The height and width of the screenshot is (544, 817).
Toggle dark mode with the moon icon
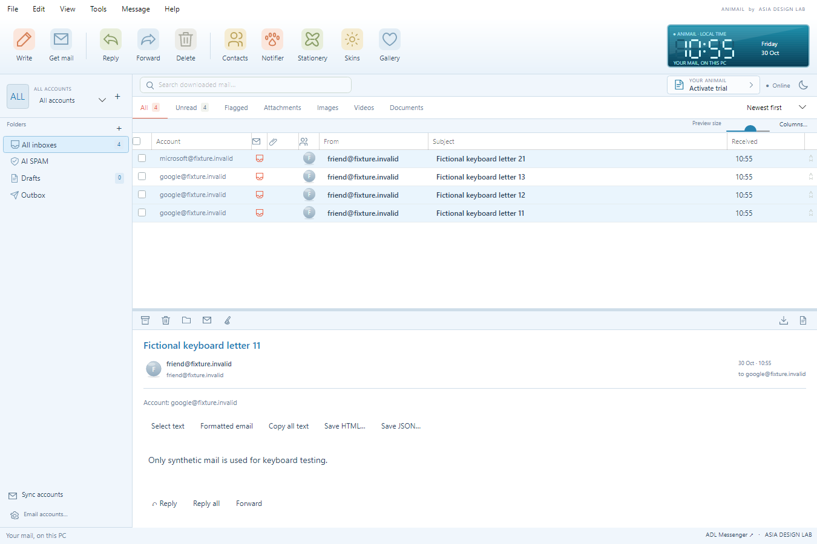(x=803, y=85)
